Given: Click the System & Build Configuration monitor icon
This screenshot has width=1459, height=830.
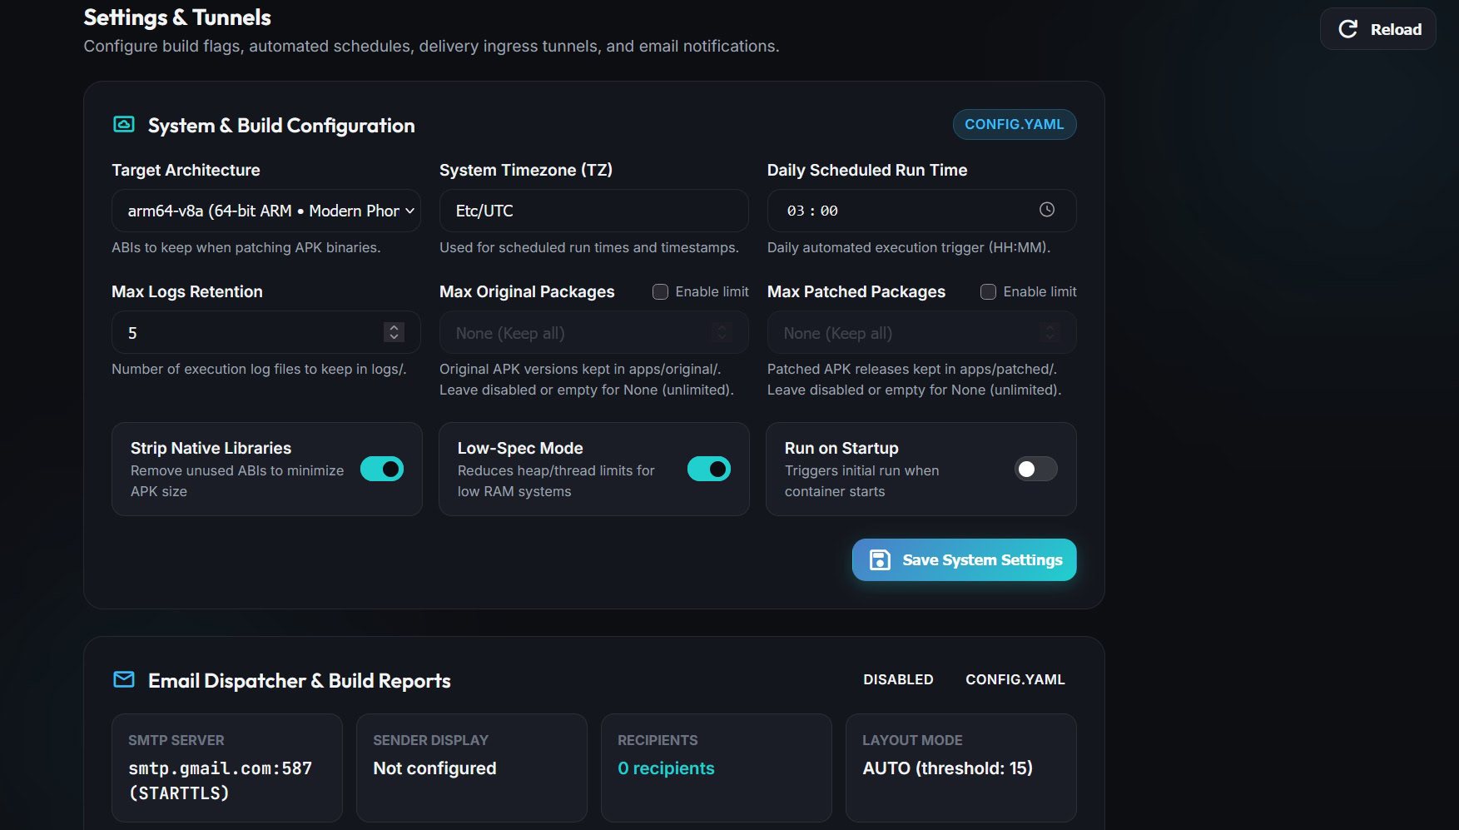Looking at the screenshot, I should click(124, 125).
